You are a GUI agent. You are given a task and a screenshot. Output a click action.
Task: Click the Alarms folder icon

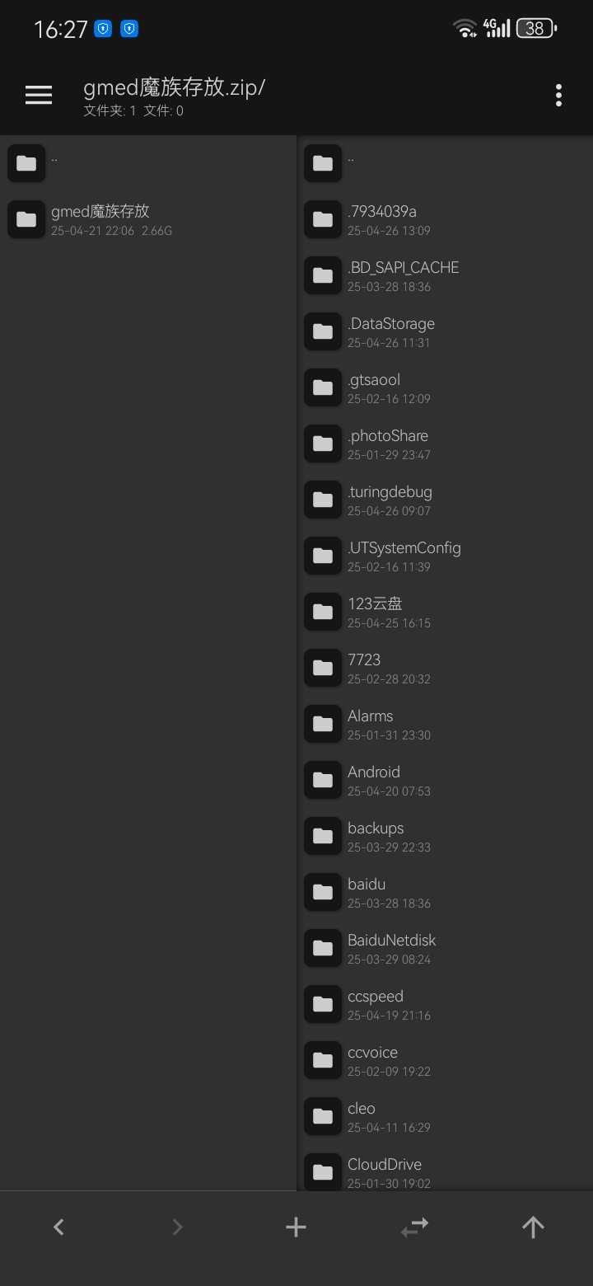point(323,724)
